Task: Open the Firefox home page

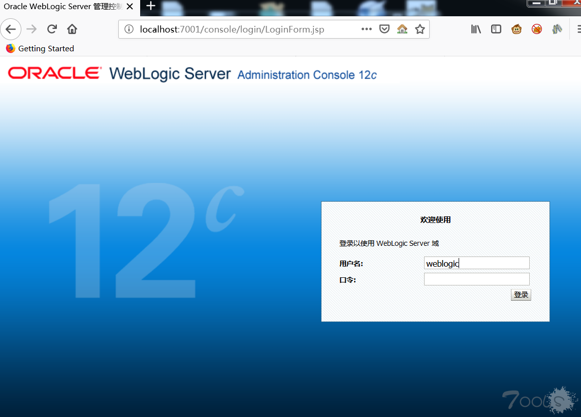Action: coord(72,29)
